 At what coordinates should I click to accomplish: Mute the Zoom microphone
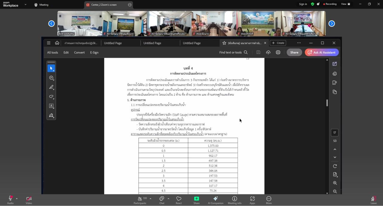click(x=10, y=198)
